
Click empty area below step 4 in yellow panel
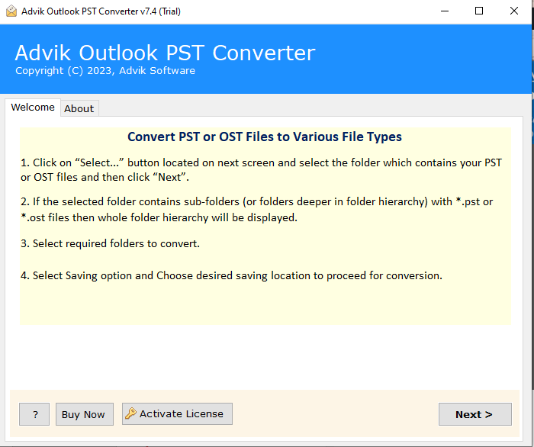tap(264, 305)
